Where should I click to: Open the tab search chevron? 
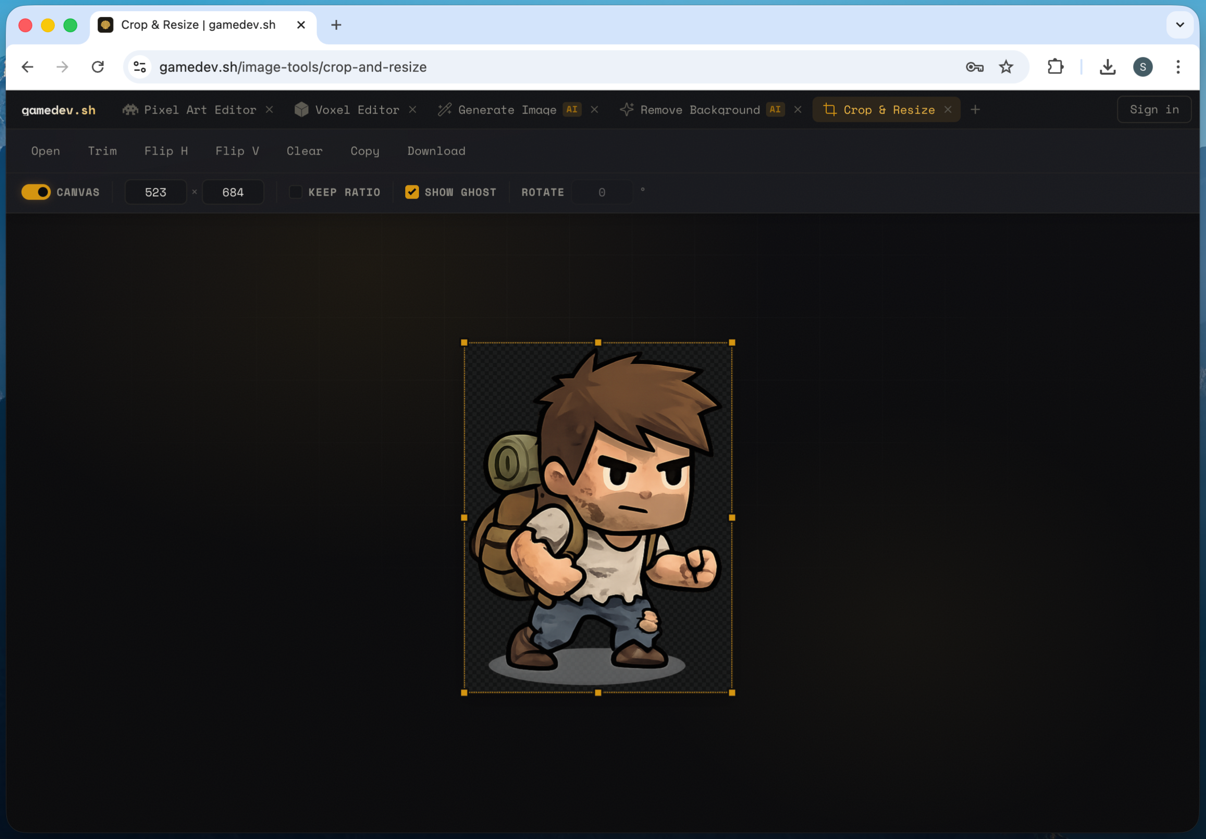point(1180,24)
